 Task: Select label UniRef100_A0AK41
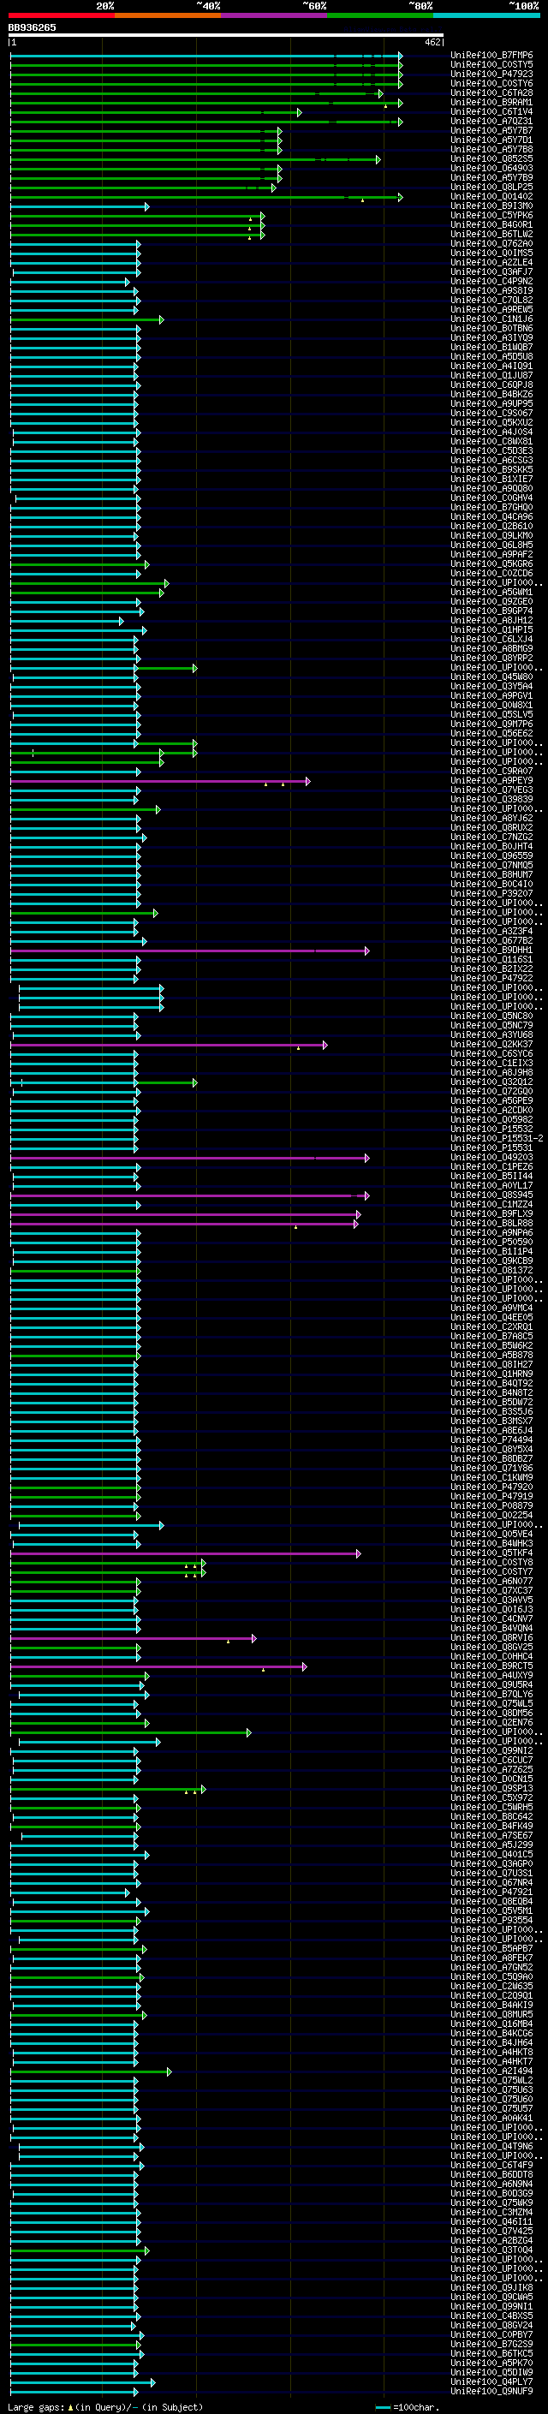(491, 2118)
